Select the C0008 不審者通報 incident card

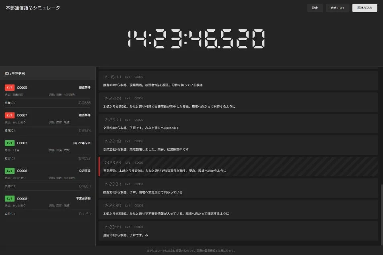pos(47,206)
